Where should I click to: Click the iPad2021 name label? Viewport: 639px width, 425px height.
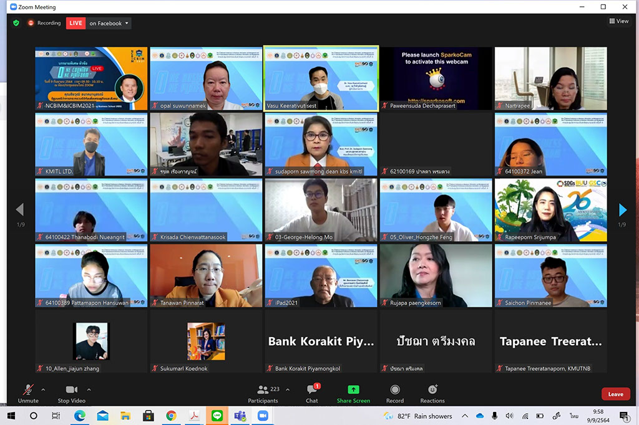pyautogui.click(x=286, y=303)
